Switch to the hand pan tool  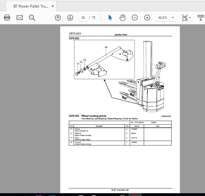pos(122,18)
